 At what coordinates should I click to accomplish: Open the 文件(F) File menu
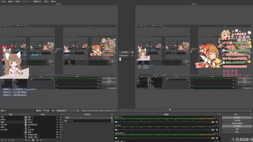point(3,2)
